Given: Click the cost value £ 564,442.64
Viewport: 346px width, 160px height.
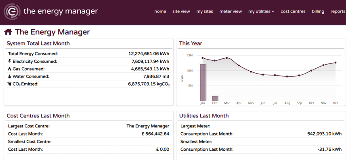Looking at the screenshot, I should click(155, 134).
